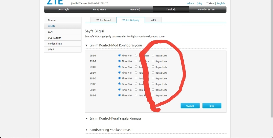Click the SSID8 row label
This screenshot has width=273, height=138.
(93, 96)
